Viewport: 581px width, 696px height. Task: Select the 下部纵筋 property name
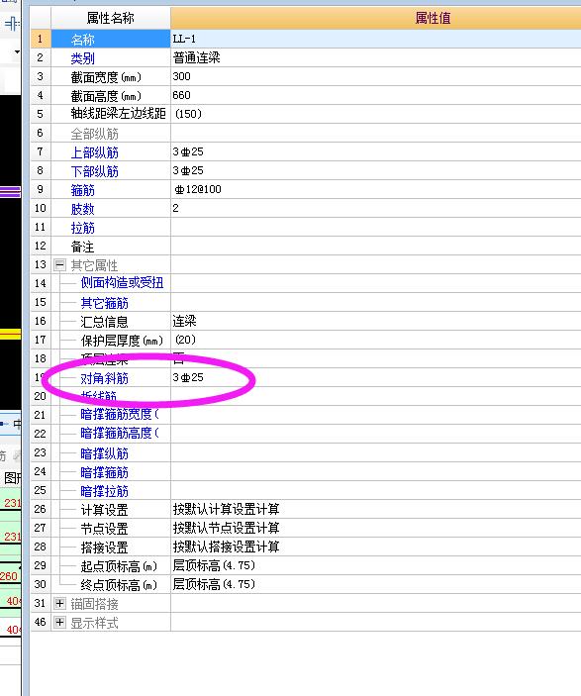95,171
